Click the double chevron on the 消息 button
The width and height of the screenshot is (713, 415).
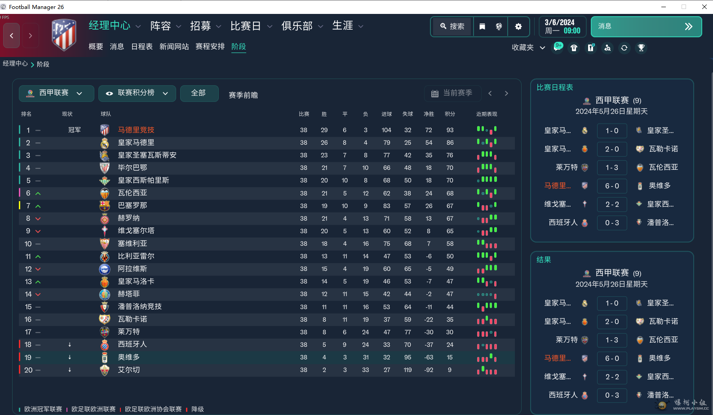pyautogui.click(x=689, y=26)
